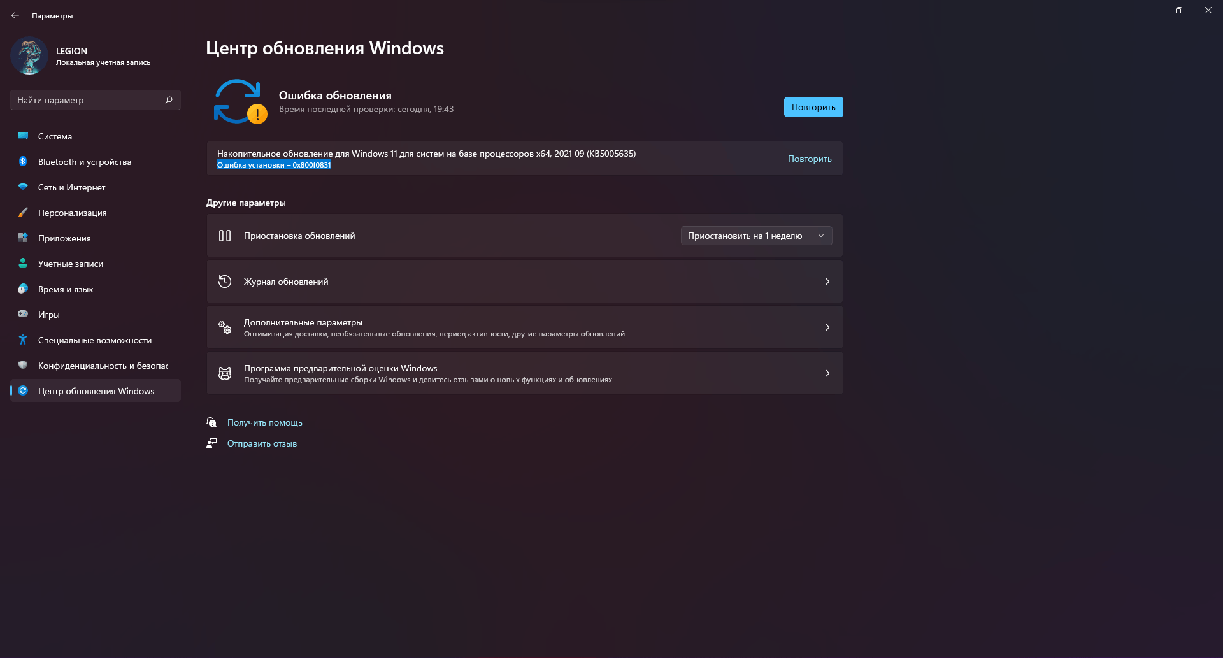
Task: Select the Система monitor icon
Action: tap(23, 136)
